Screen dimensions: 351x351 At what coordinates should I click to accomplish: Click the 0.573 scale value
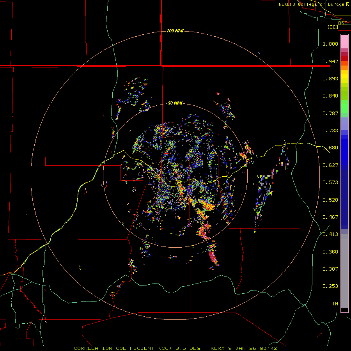[330, 183]
